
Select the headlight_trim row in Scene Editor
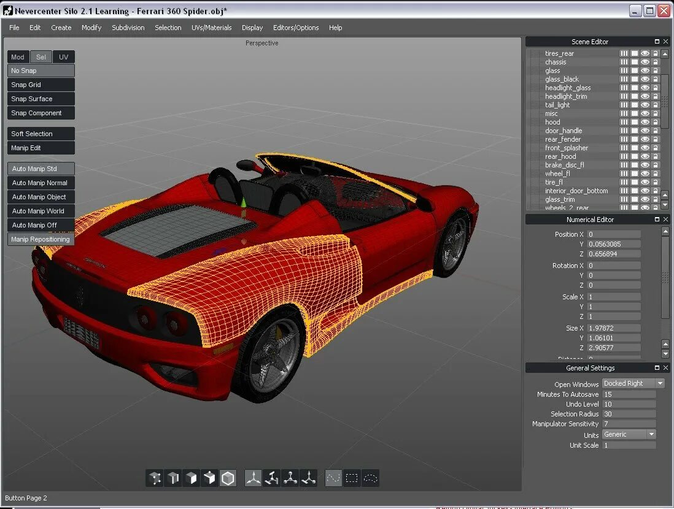coord(571,96)
